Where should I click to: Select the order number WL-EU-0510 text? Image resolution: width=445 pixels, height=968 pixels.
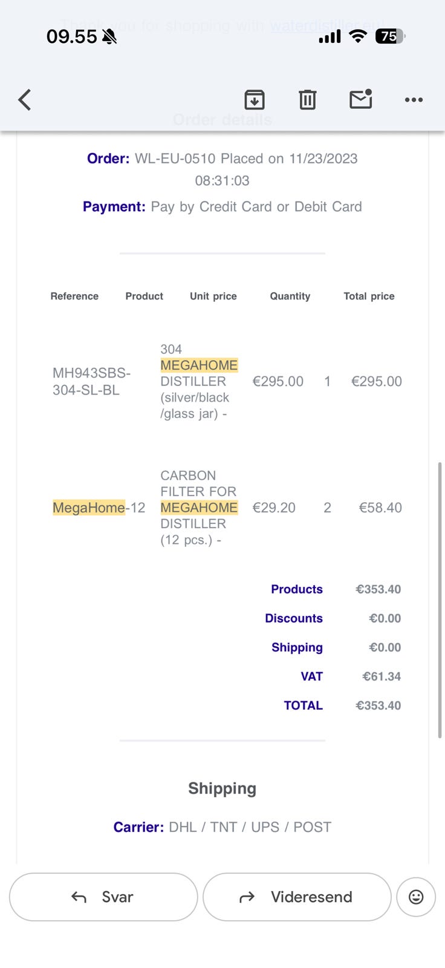(175, 159)
